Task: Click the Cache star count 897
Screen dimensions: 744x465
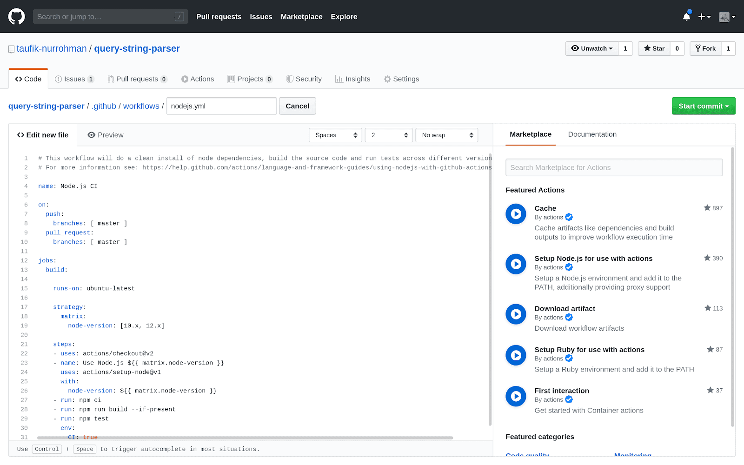Action: 713,208
